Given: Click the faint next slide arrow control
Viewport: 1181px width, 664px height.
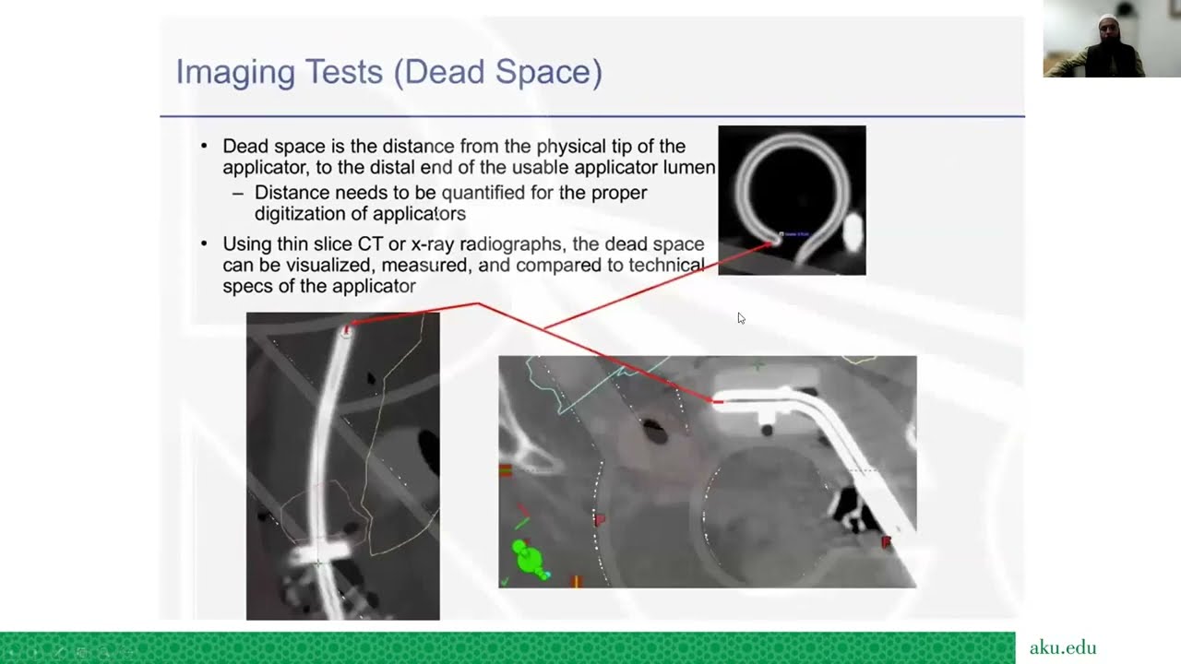Looking at the screenshot, I should click(34, 652).
